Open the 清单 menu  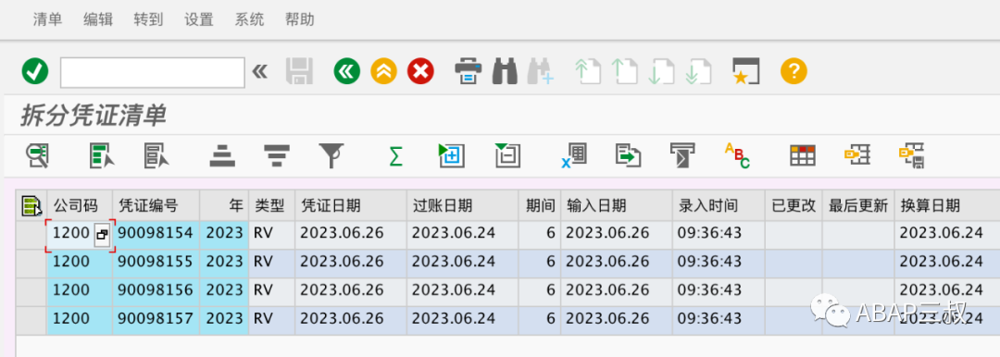point(48,19)
